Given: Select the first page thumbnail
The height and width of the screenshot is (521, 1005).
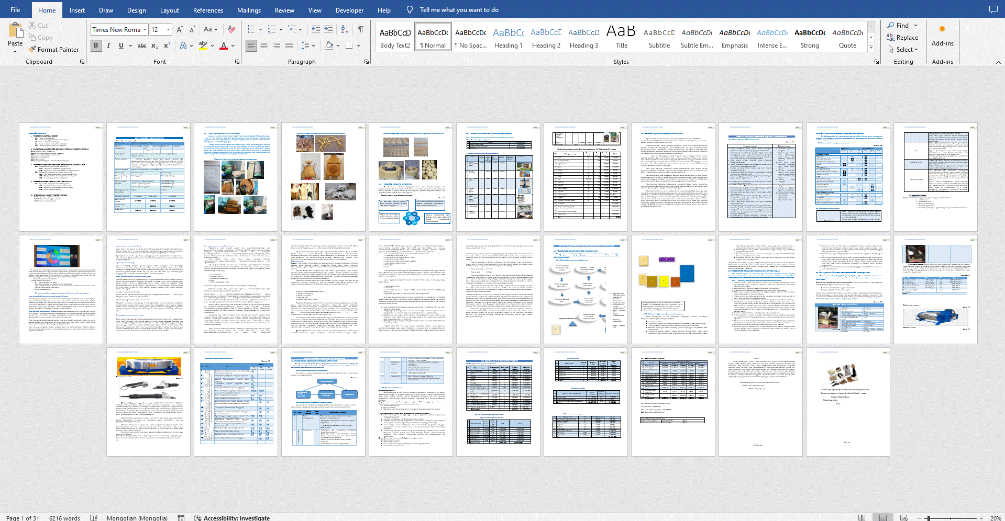Looking at the screenshot, I should click(x=61, y=177).
